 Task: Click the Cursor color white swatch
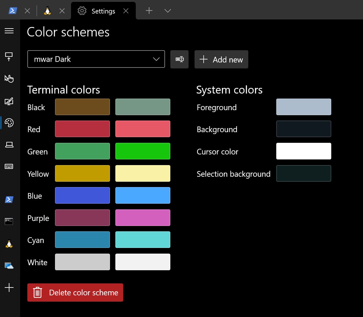(x=304, y=151)
